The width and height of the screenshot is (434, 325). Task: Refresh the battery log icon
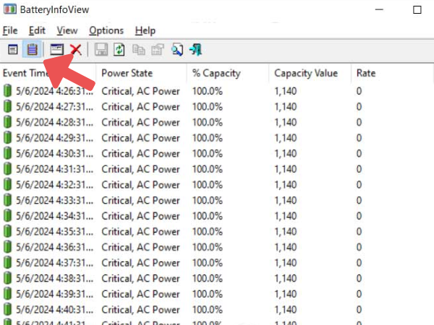click(x=119, y=50)
